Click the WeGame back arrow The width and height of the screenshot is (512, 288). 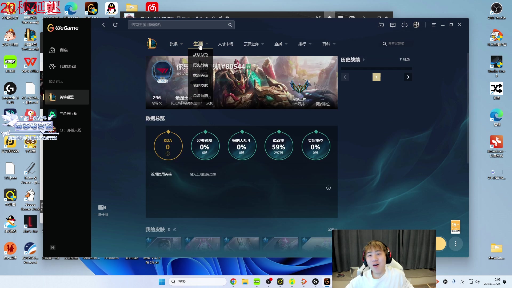click(x=103, y=25)
